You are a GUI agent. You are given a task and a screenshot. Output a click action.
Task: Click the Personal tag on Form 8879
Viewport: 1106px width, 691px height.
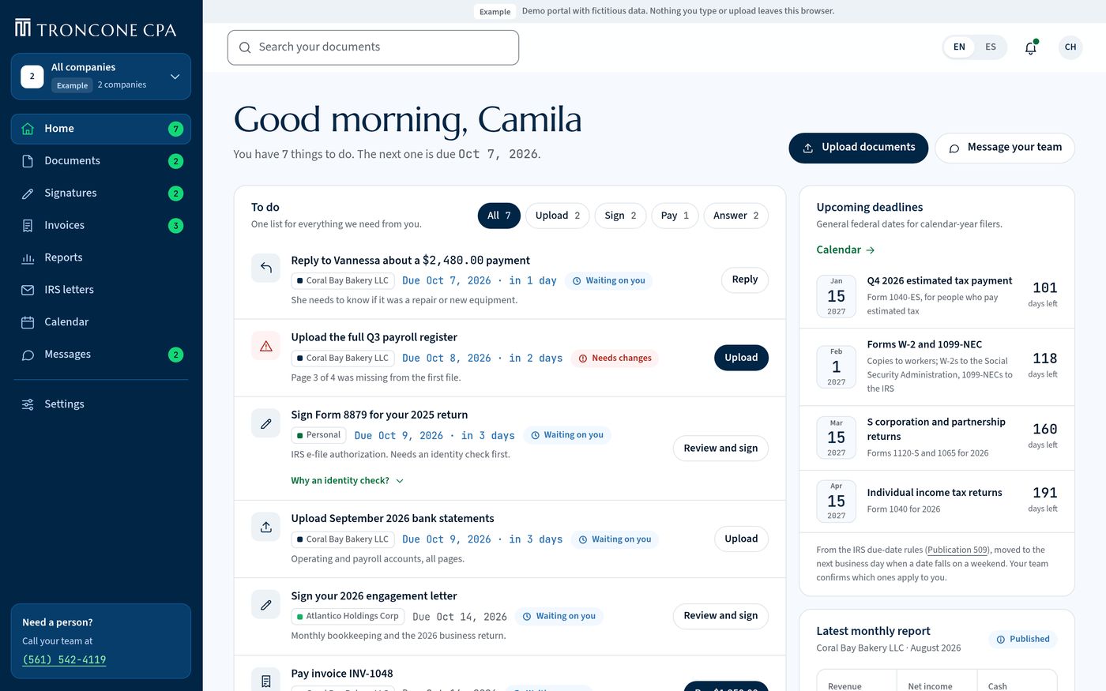pos(319,435)
